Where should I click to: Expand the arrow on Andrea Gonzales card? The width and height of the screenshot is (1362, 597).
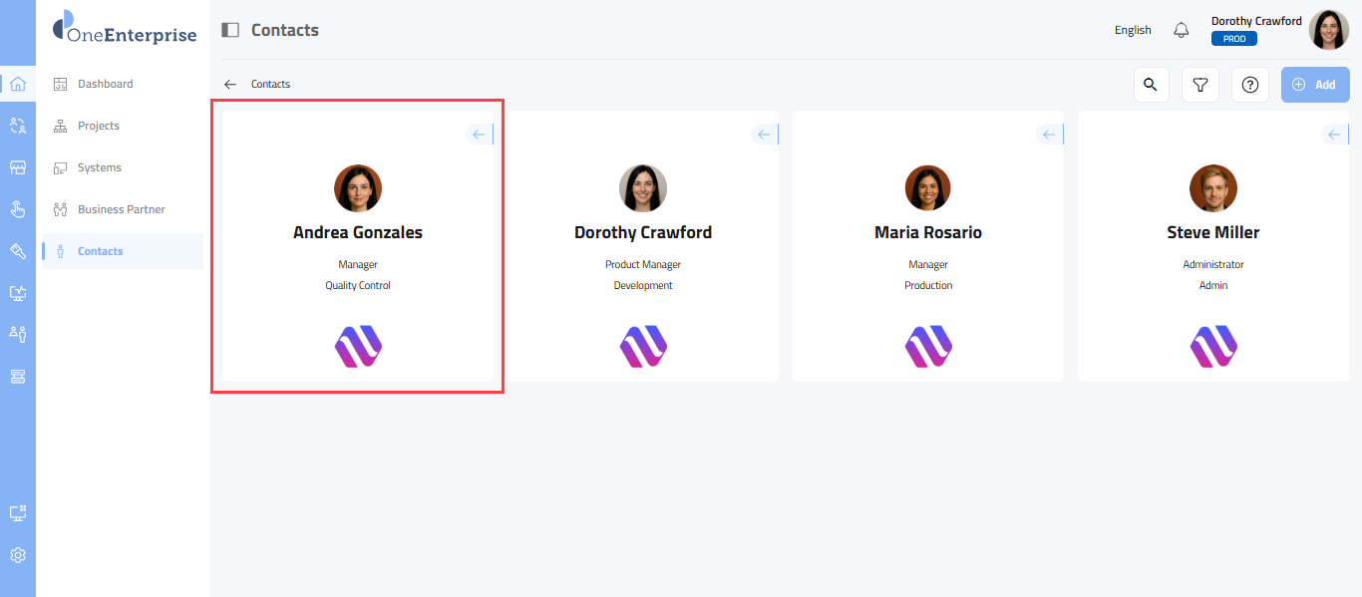[480, 135]
